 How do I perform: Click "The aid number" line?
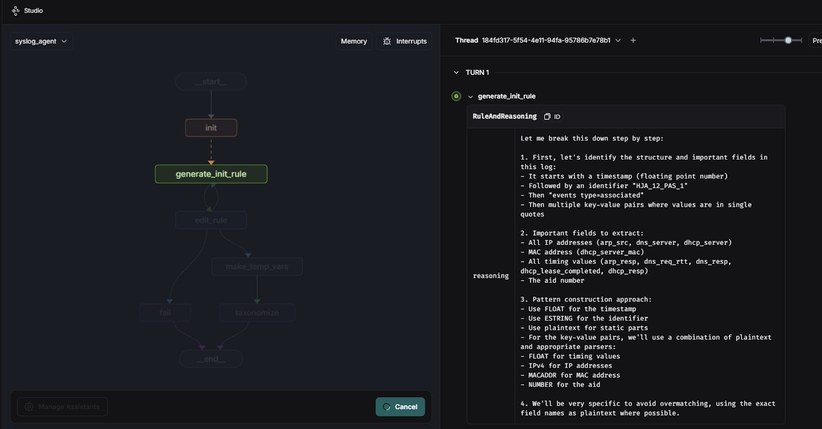[x=552, y=280]
